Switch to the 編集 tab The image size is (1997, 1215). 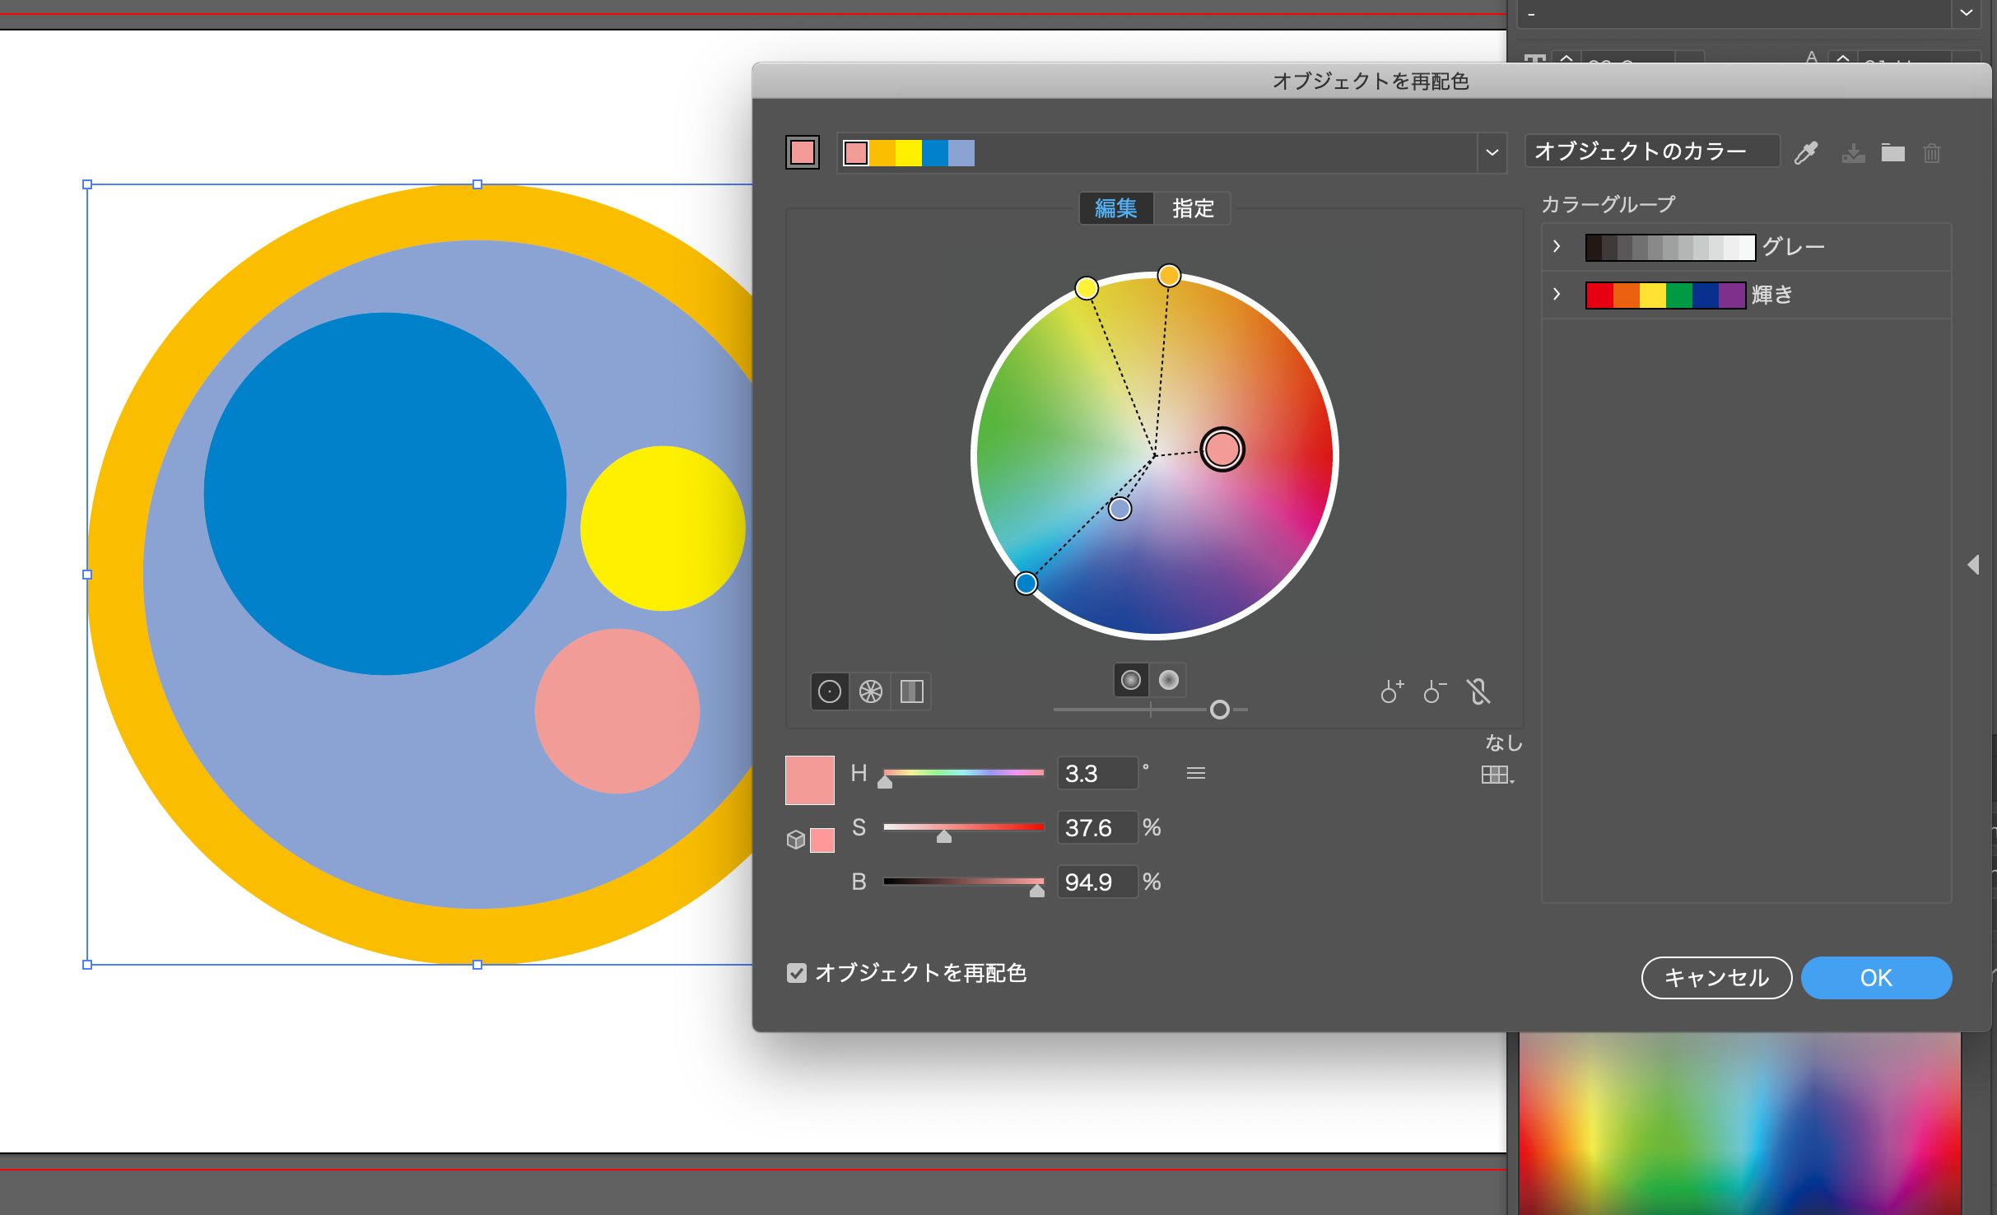pos(1115,208)
